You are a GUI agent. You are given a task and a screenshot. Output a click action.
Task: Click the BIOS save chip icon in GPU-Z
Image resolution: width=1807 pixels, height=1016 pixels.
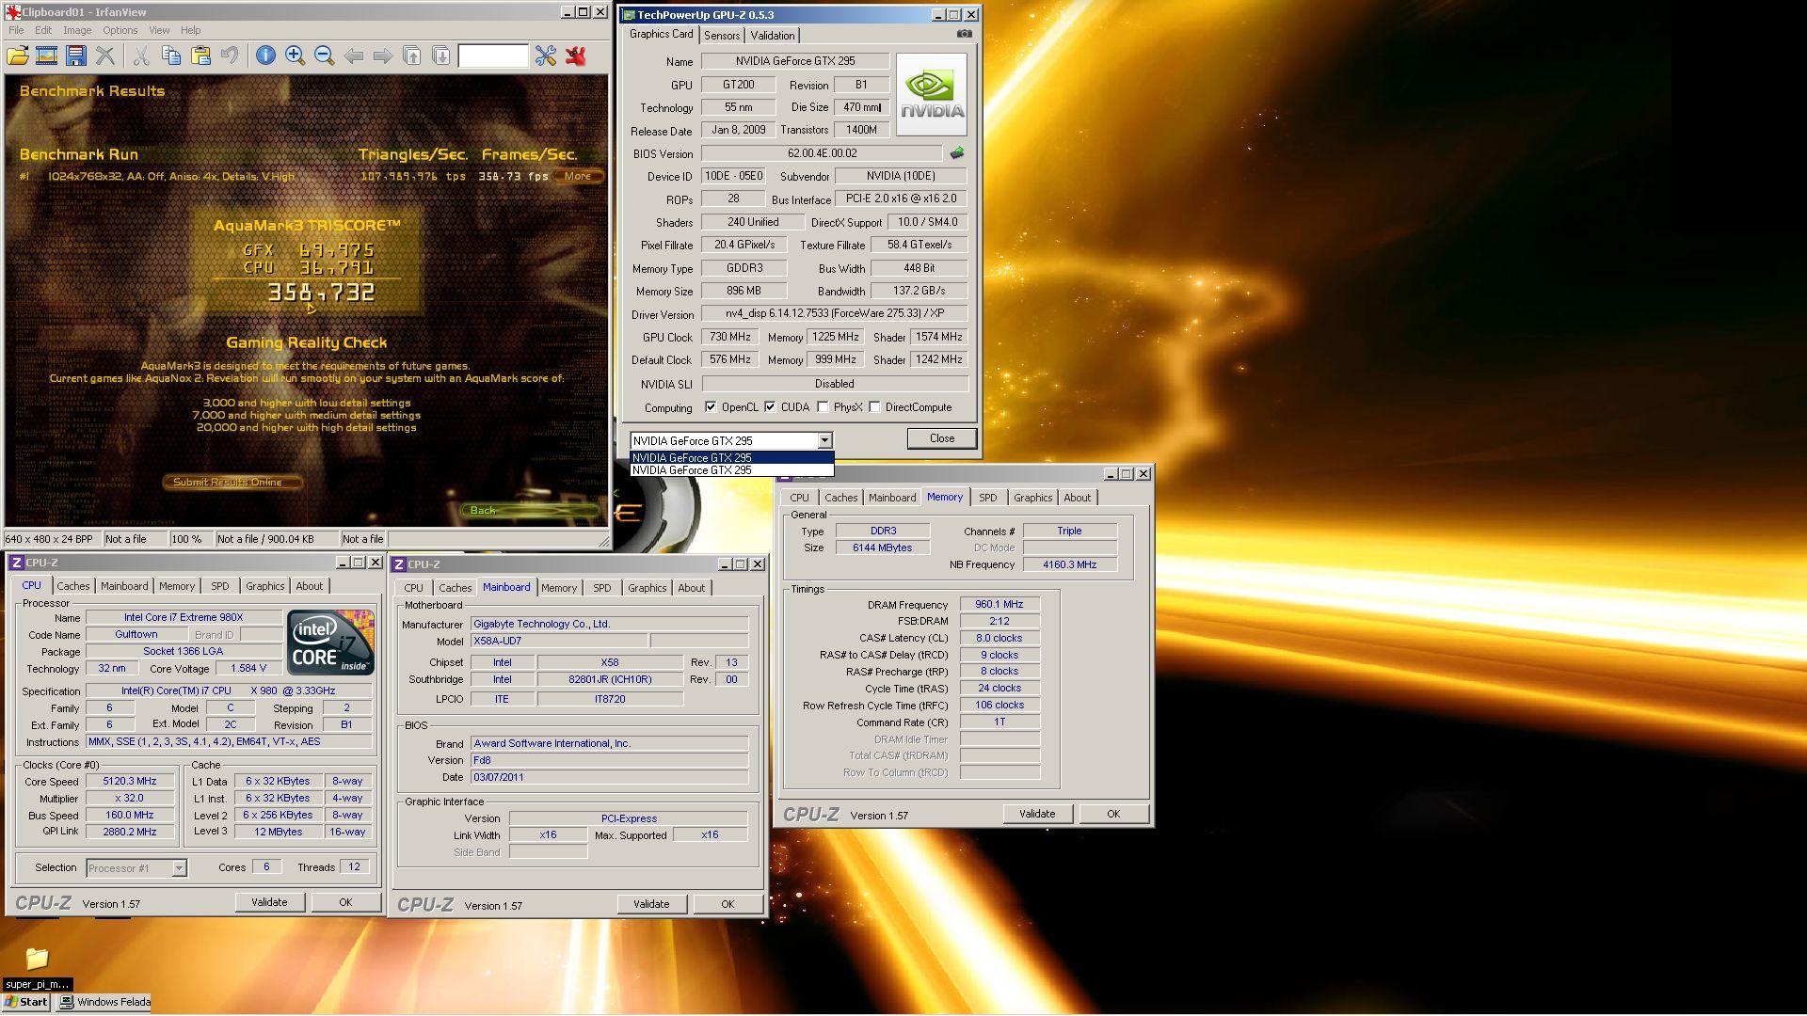pyautogui.click(x=957, y=153)
